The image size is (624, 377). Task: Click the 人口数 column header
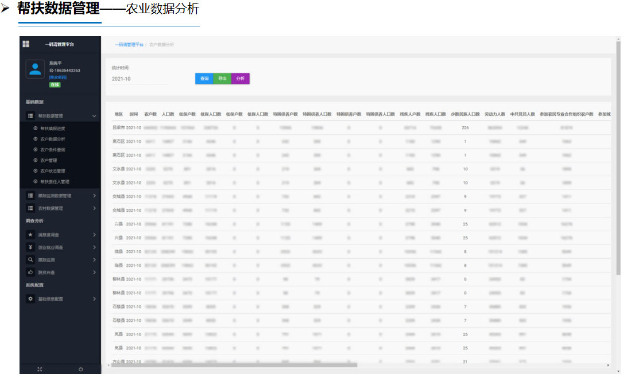[x=168, y=114]
